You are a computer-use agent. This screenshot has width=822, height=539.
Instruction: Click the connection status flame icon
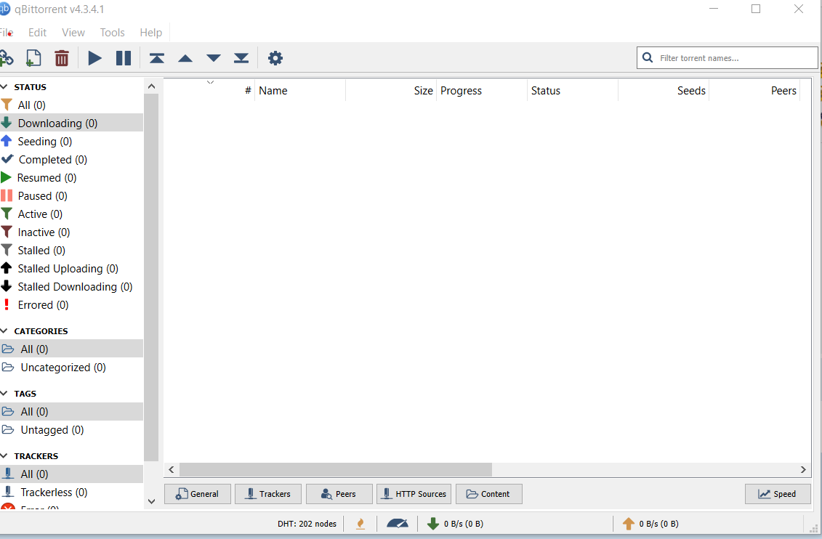(x=360, y=523)
